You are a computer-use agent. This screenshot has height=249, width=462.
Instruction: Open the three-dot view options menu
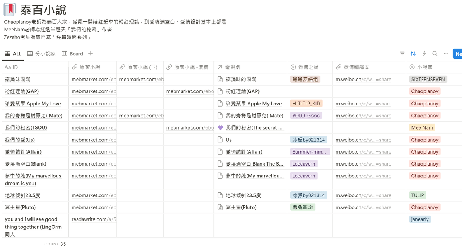446,54
